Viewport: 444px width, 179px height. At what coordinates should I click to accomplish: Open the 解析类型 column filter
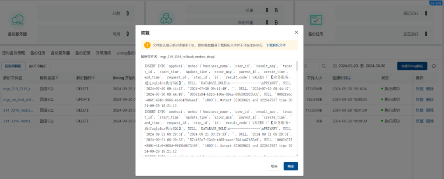(x=57, y=78)
